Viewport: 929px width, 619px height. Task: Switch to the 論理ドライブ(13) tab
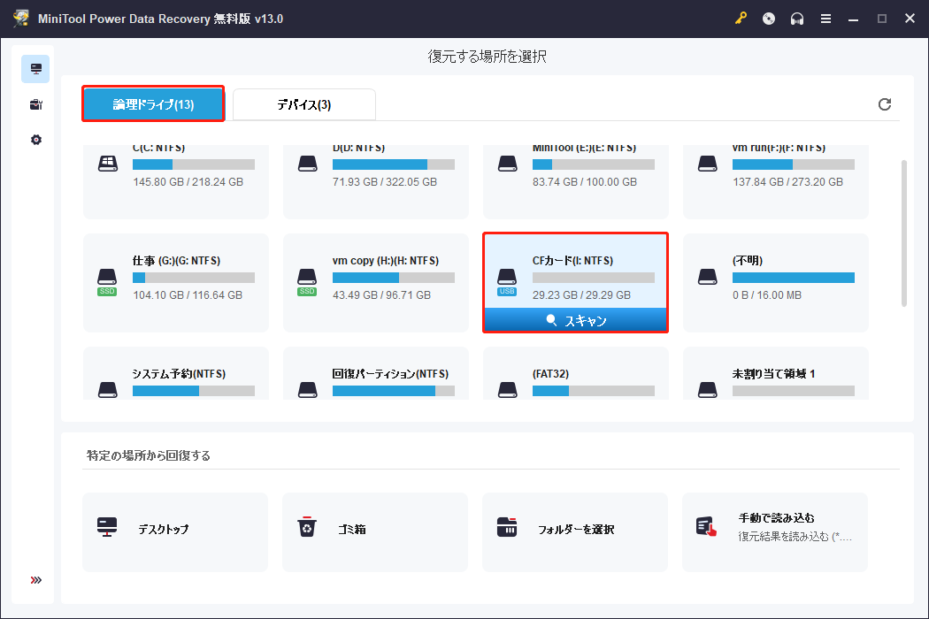[153, 104]
